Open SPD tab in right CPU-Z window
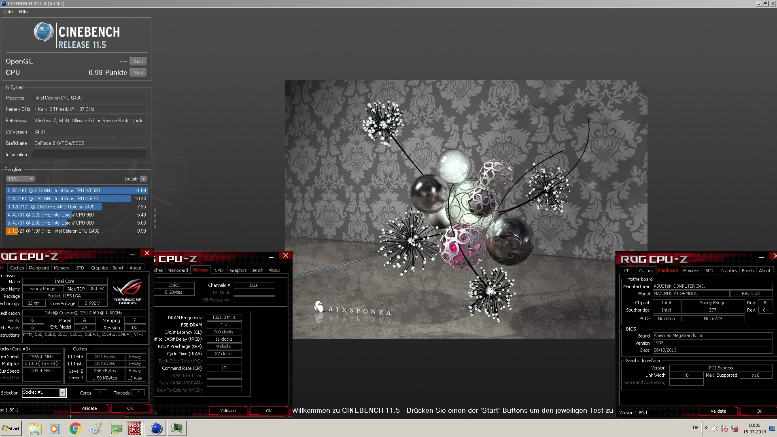This screenshot has width=777, height=437. (x=709, y=271)
